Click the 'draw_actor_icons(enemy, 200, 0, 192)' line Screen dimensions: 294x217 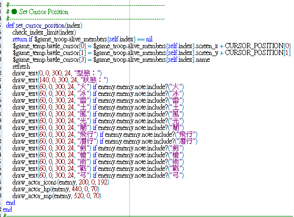pyautogui.click(x=61, y=182)
